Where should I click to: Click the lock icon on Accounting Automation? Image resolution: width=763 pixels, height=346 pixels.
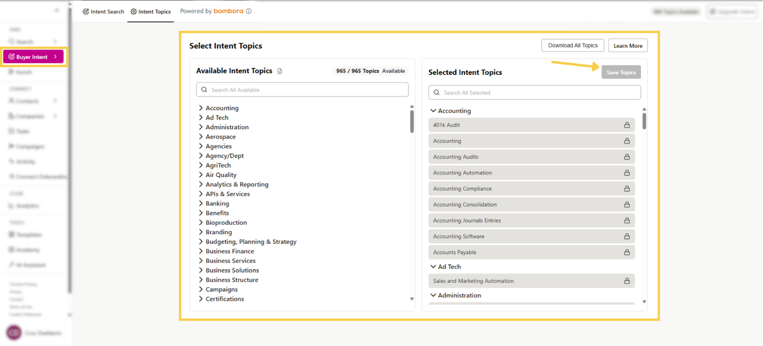point(627,173)
